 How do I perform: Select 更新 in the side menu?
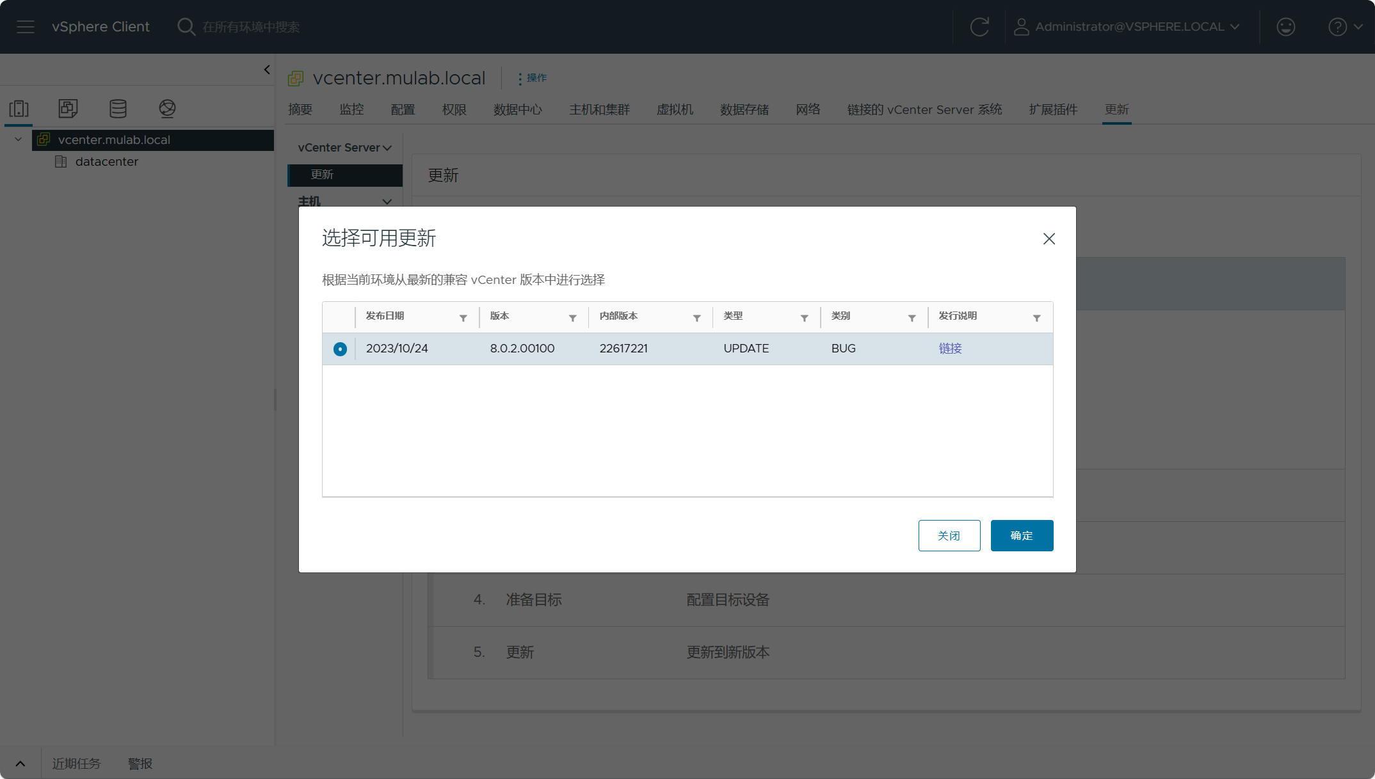(345, 175)
